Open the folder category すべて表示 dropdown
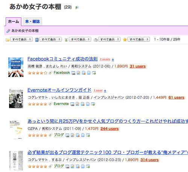 click(21, 40)
